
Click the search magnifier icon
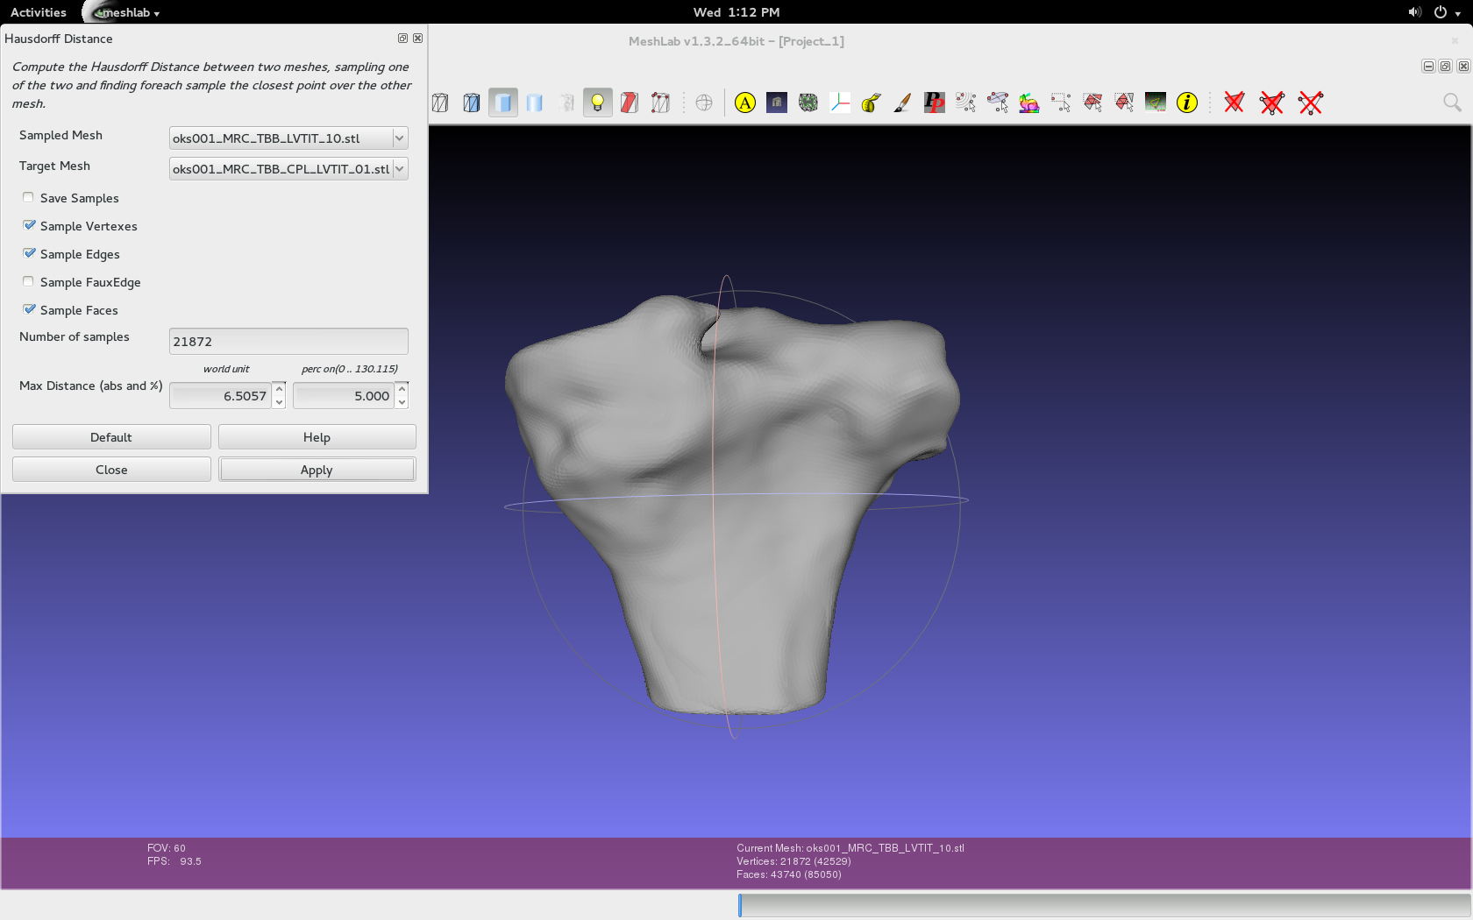[x=1452, y=103]
